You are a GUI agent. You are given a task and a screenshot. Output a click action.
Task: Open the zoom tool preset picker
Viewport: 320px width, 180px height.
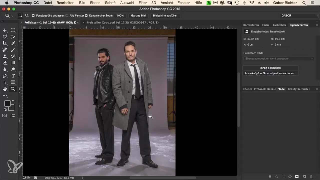[x=9, y=15]
